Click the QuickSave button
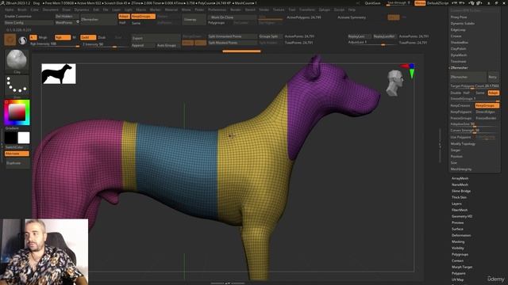 pyautogui.click(x=372, y=3)
